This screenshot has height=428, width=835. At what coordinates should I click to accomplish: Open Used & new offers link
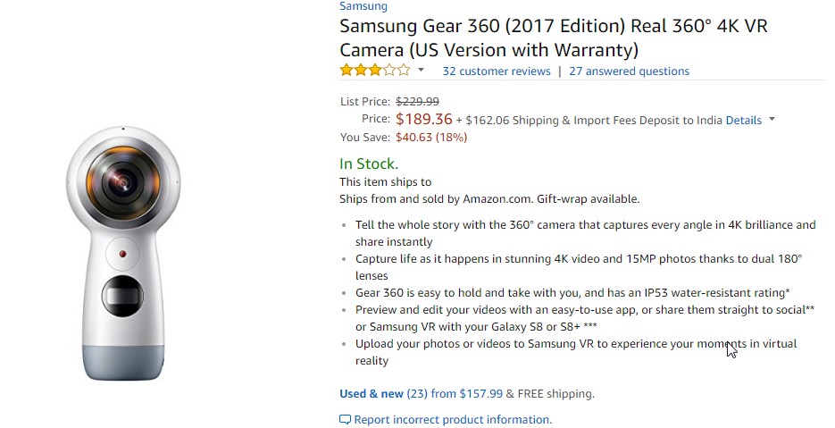click(372, 394)
